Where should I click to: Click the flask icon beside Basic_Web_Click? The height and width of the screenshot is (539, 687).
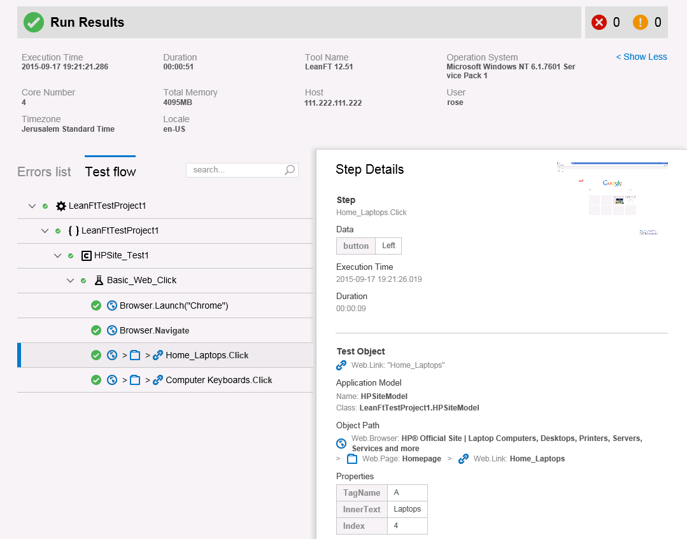(x=99, y=281)
